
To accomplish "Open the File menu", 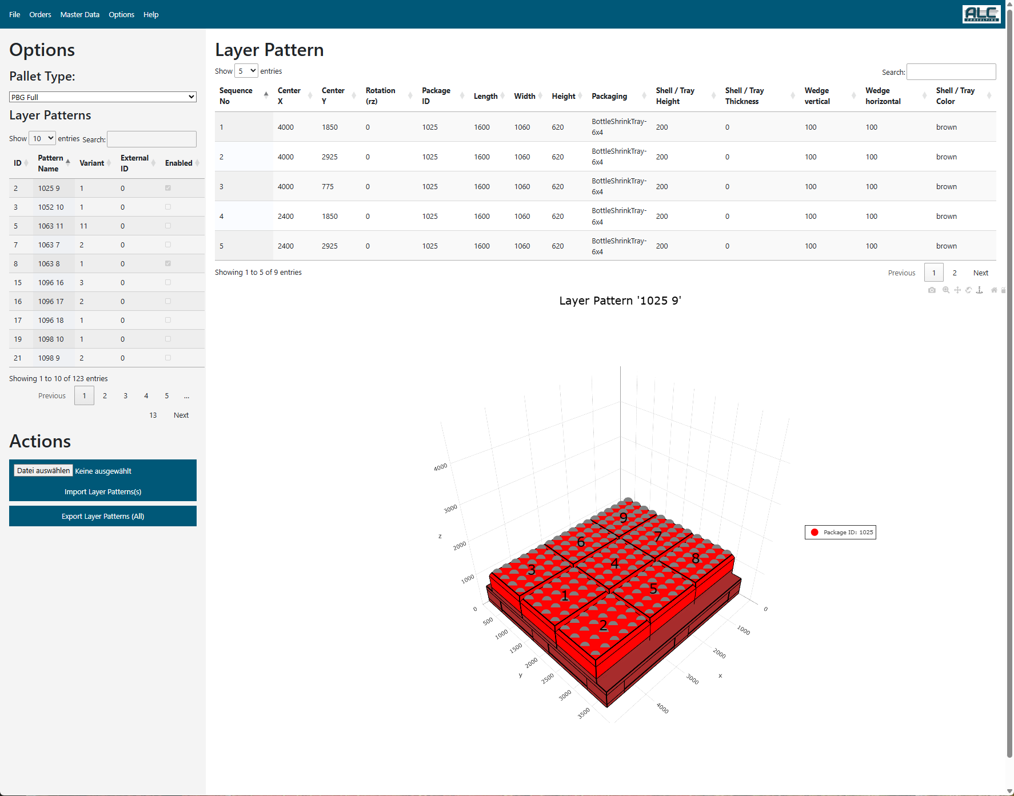I will coord(15,14).
